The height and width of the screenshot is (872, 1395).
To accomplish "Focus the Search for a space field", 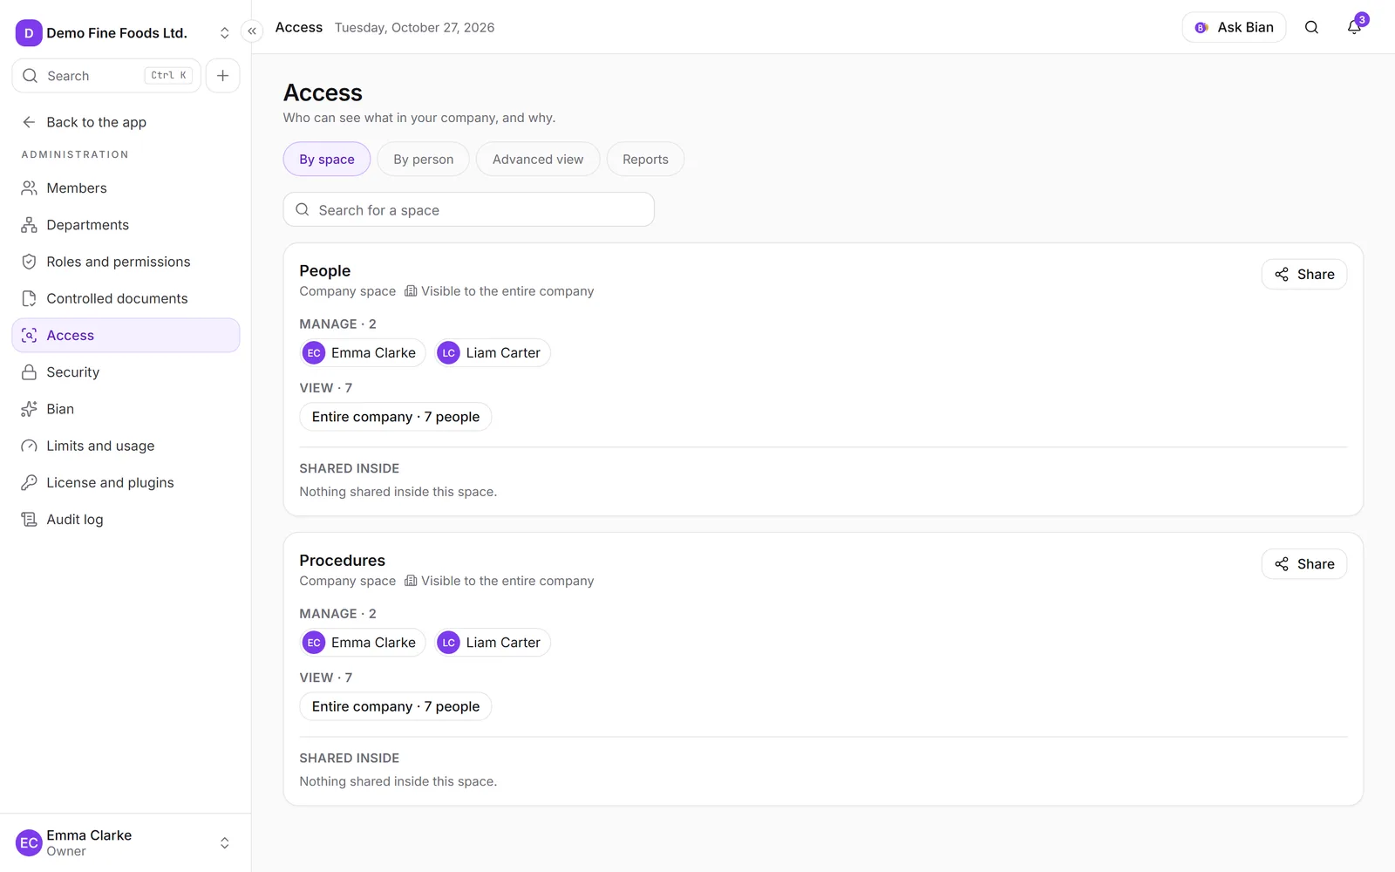I will (468, 210).
